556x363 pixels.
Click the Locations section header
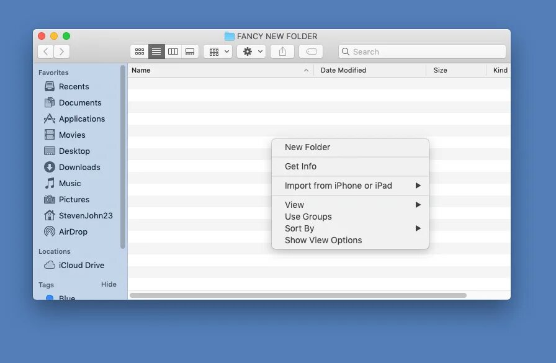(x=54, y=251)
